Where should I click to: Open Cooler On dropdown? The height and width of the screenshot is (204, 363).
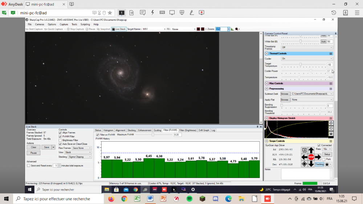pos(307,59)
